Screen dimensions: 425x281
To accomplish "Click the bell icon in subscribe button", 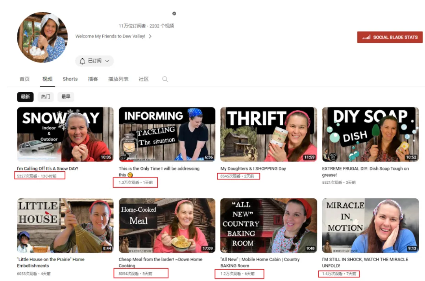I will pyautogui.click(x=82, y=61).
